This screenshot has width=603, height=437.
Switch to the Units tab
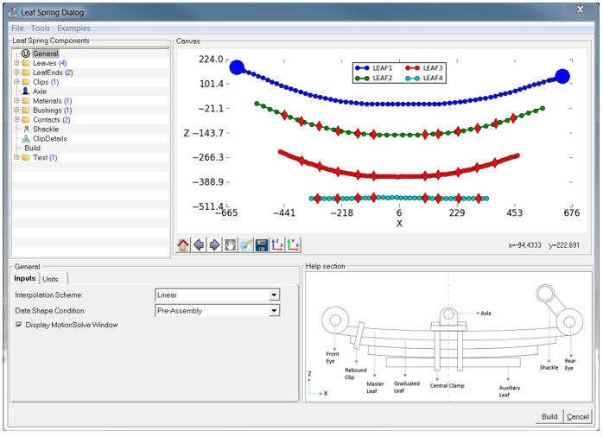coord(51,279)
